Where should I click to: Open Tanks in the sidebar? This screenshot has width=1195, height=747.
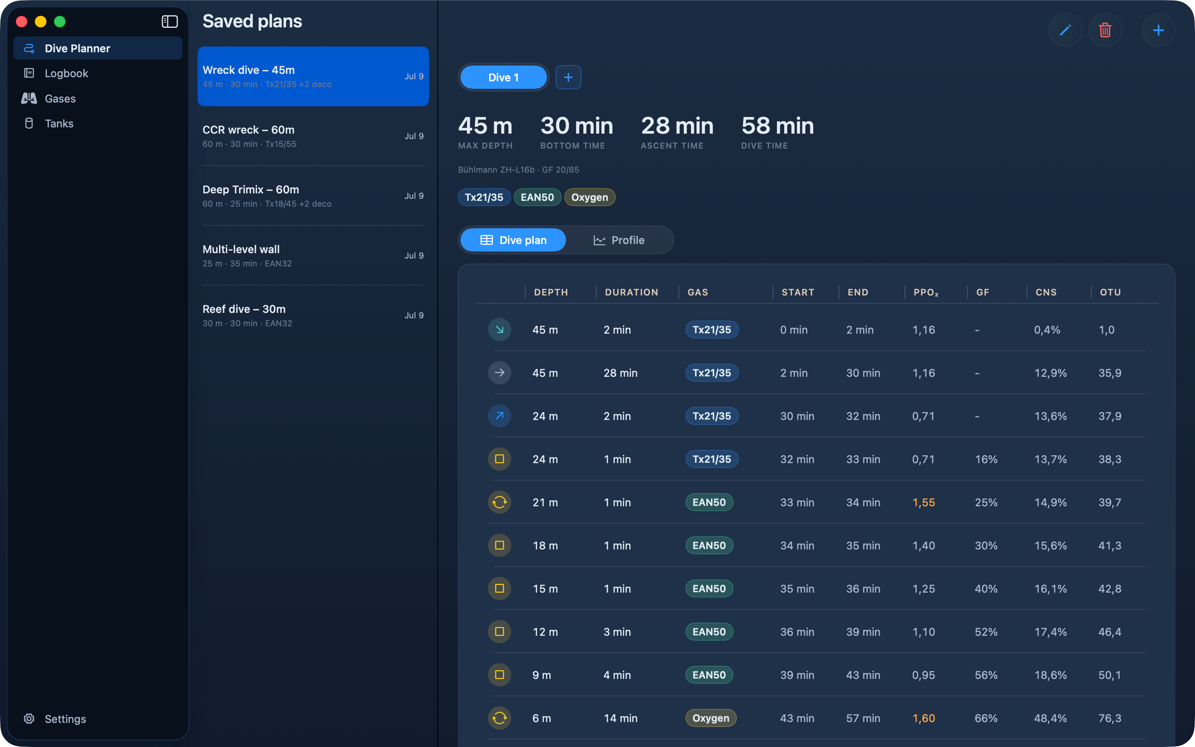click(98, 123)
